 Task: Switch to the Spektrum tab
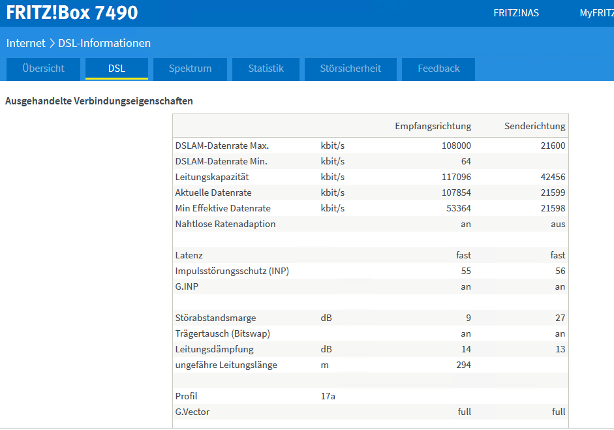point(190,69)
